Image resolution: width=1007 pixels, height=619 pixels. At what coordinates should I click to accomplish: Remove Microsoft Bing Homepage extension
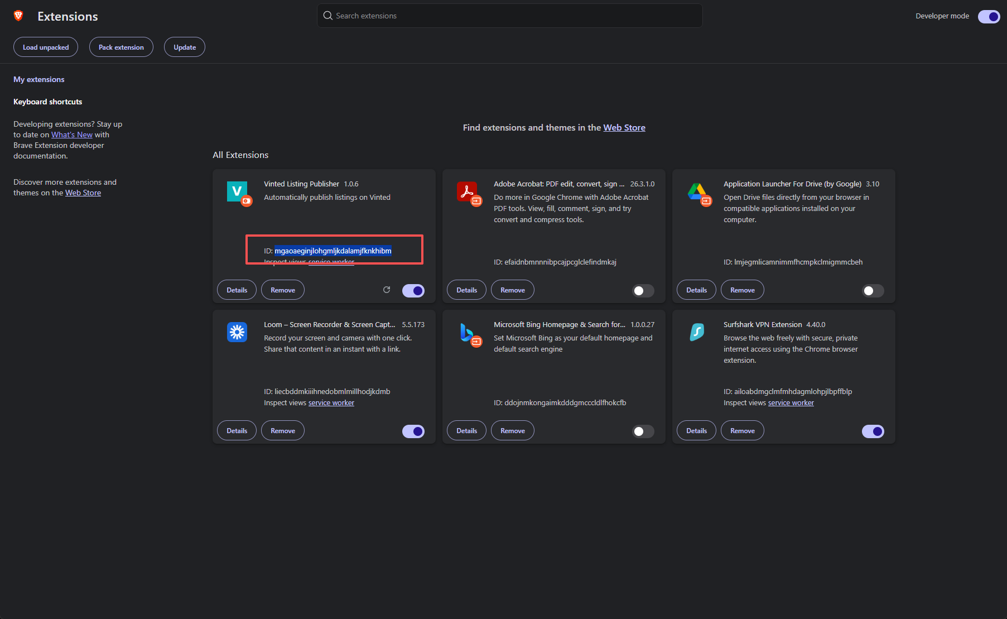pos(513,430)
